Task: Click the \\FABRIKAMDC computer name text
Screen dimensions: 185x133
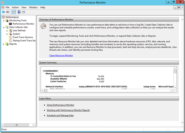Action: (50, 71)
